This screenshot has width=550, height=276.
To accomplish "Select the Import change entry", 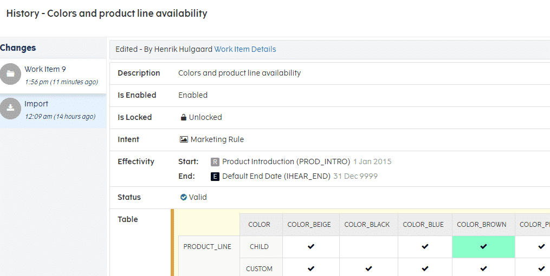I will tap(53, 110).
